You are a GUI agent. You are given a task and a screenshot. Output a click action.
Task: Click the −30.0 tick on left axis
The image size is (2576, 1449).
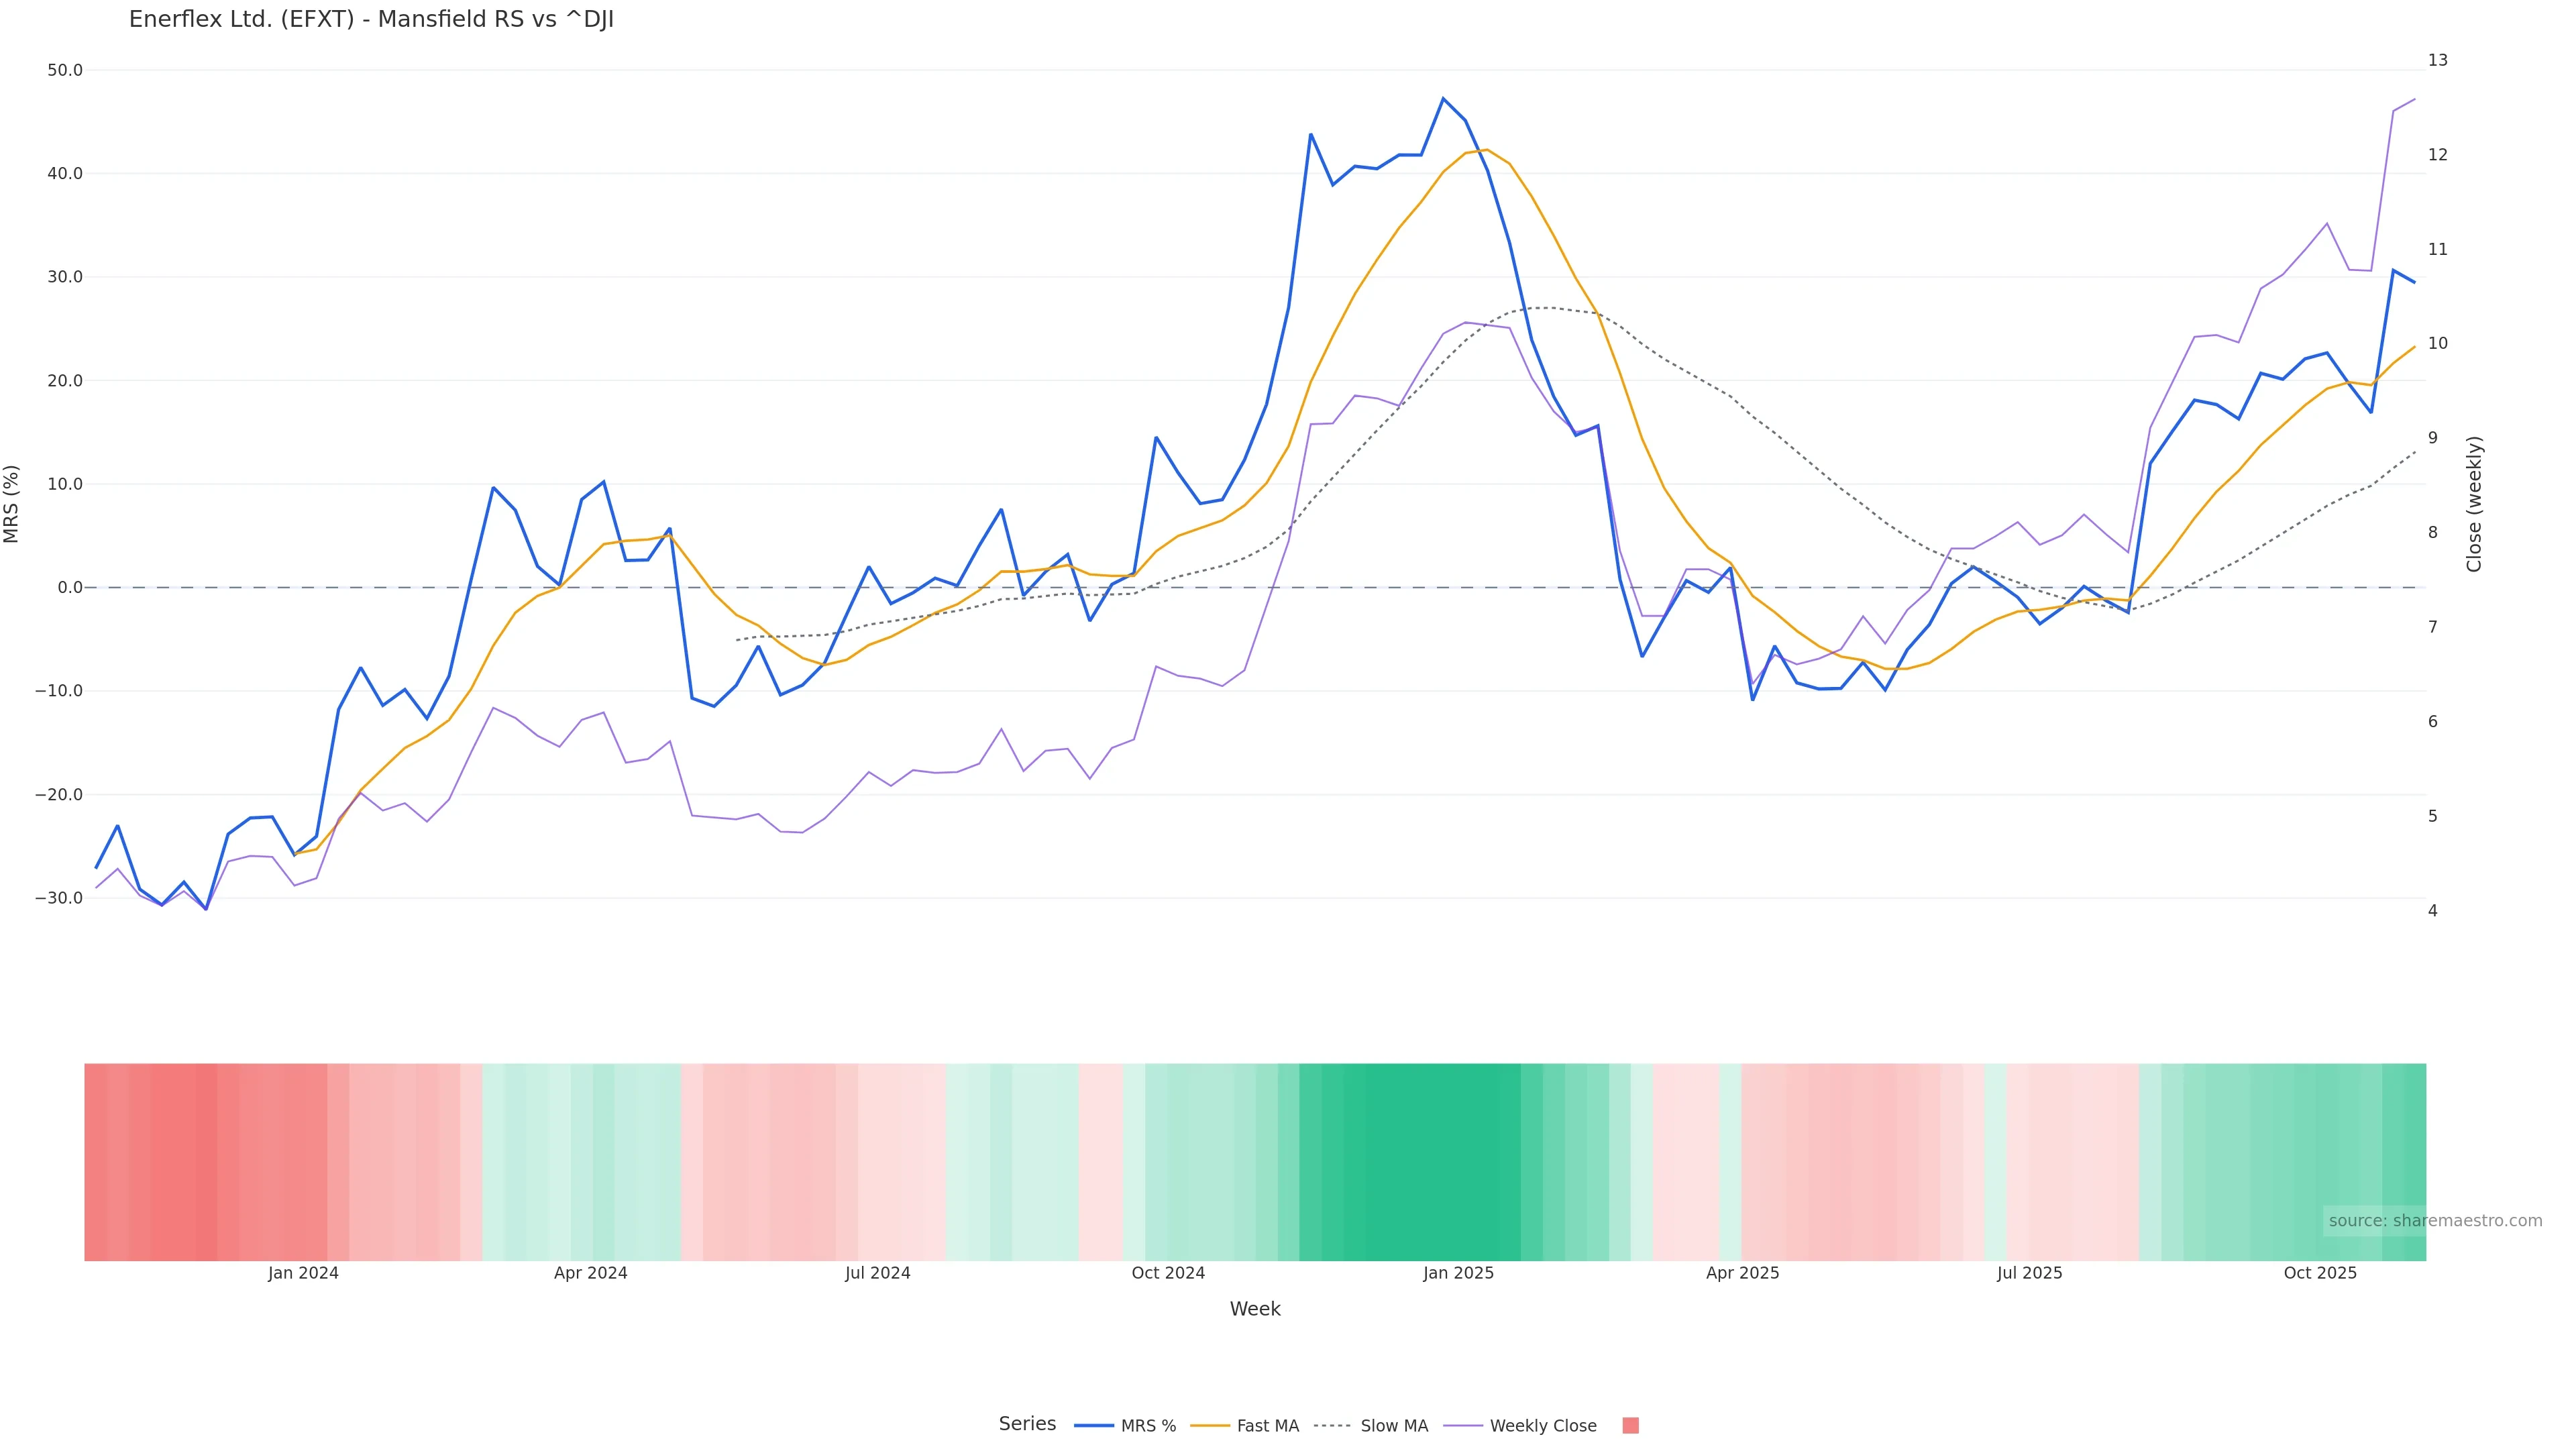pos(59,898)
